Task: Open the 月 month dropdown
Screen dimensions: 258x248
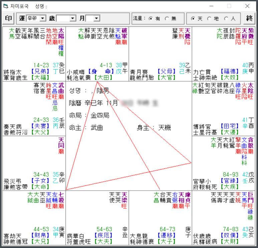Action: 96,18
